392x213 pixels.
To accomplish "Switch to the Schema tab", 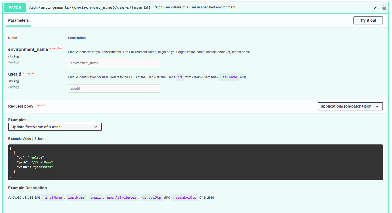I will pos(40,138).
